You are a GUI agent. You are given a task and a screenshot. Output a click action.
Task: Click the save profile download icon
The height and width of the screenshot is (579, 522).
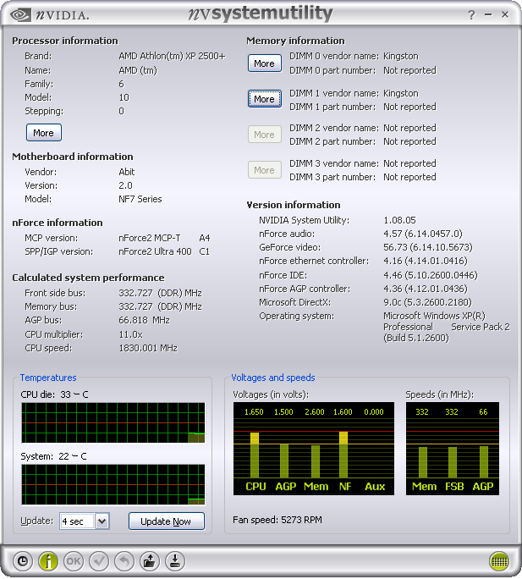(x=174, y=560)
